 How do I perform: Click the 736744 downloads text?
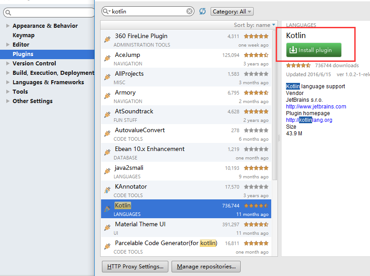(x=337, y=65)
